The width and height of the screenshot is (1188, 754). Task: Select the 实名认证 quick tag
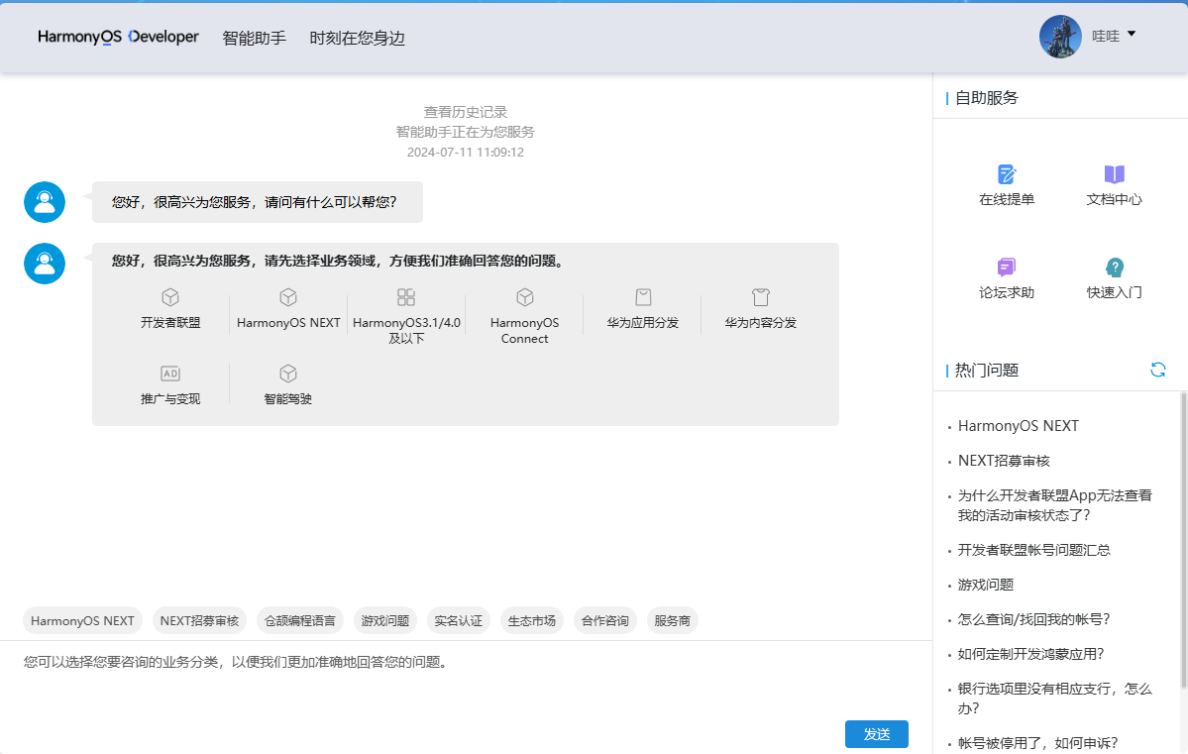click(x=458, y=620)
